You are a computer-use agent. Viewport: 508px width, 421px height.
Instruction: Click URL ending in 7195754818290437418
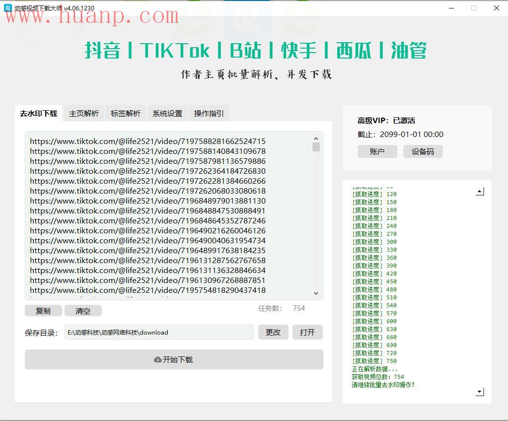tap(148, 290)
